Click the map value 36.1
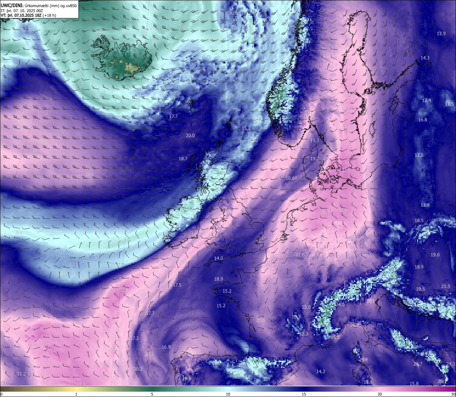This screenshot has width=456, height=397. [325, 212]
